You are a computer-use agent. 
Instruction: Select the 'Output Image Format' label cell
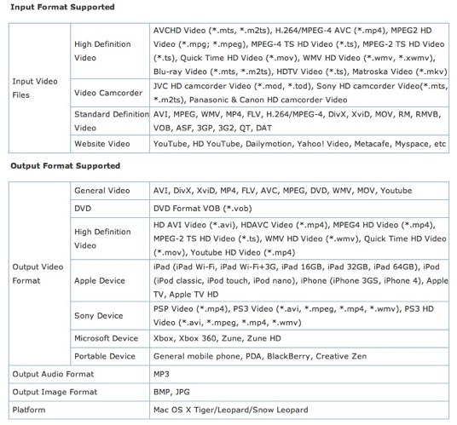[x=79, y=392]
